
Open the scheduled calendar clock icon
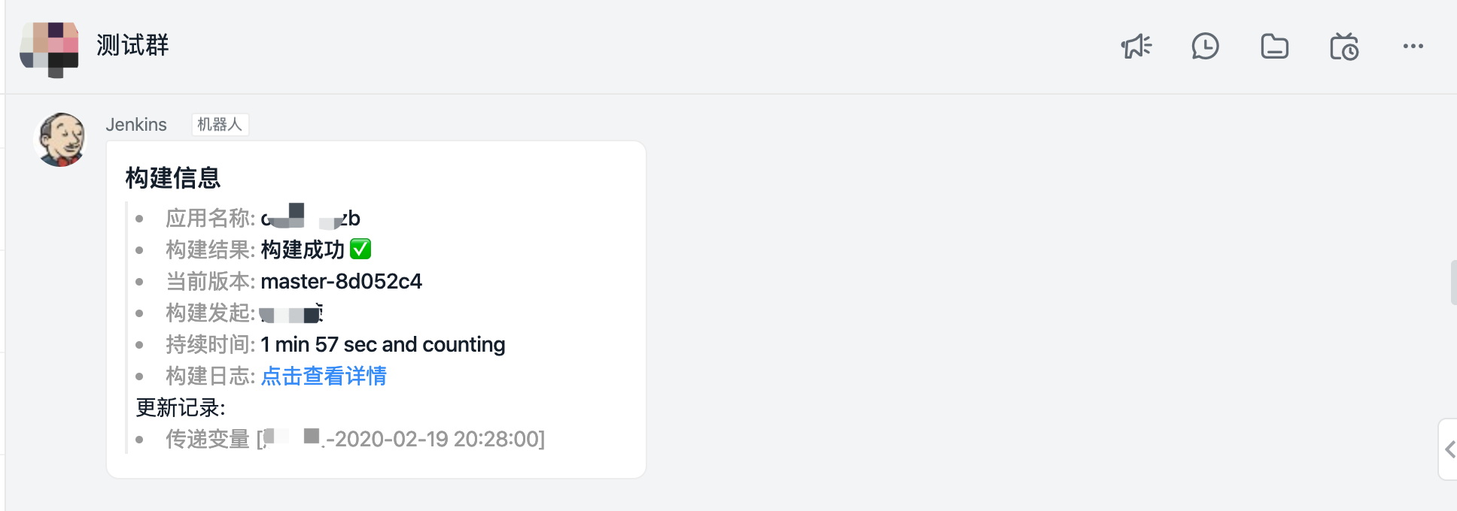(x=1344, y=47)
